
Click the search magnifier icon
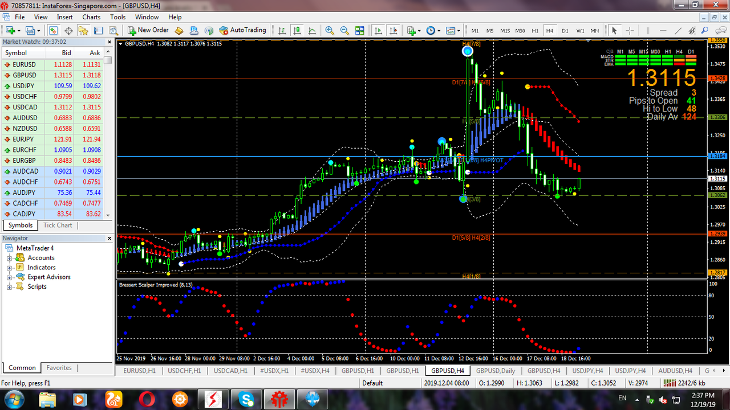[x=705, y=30]
